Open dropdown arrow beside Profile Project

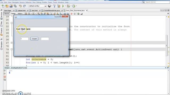pos(76,6)
